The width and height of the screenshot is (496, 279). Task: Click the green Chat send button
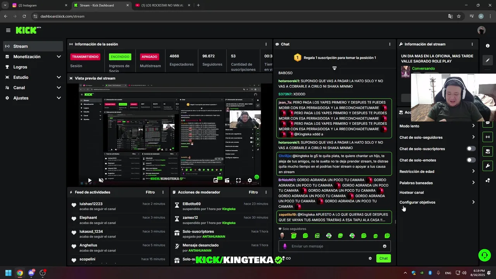pos(383,258)
